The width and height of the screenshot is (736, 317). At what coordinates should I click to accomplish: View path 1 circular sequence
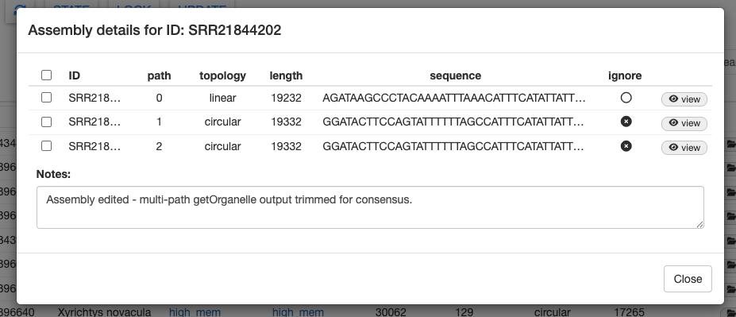(684, 123)
